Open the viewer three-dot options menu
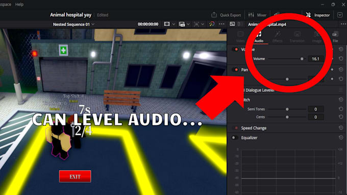 pyautogui.click(x=221, y=24)
